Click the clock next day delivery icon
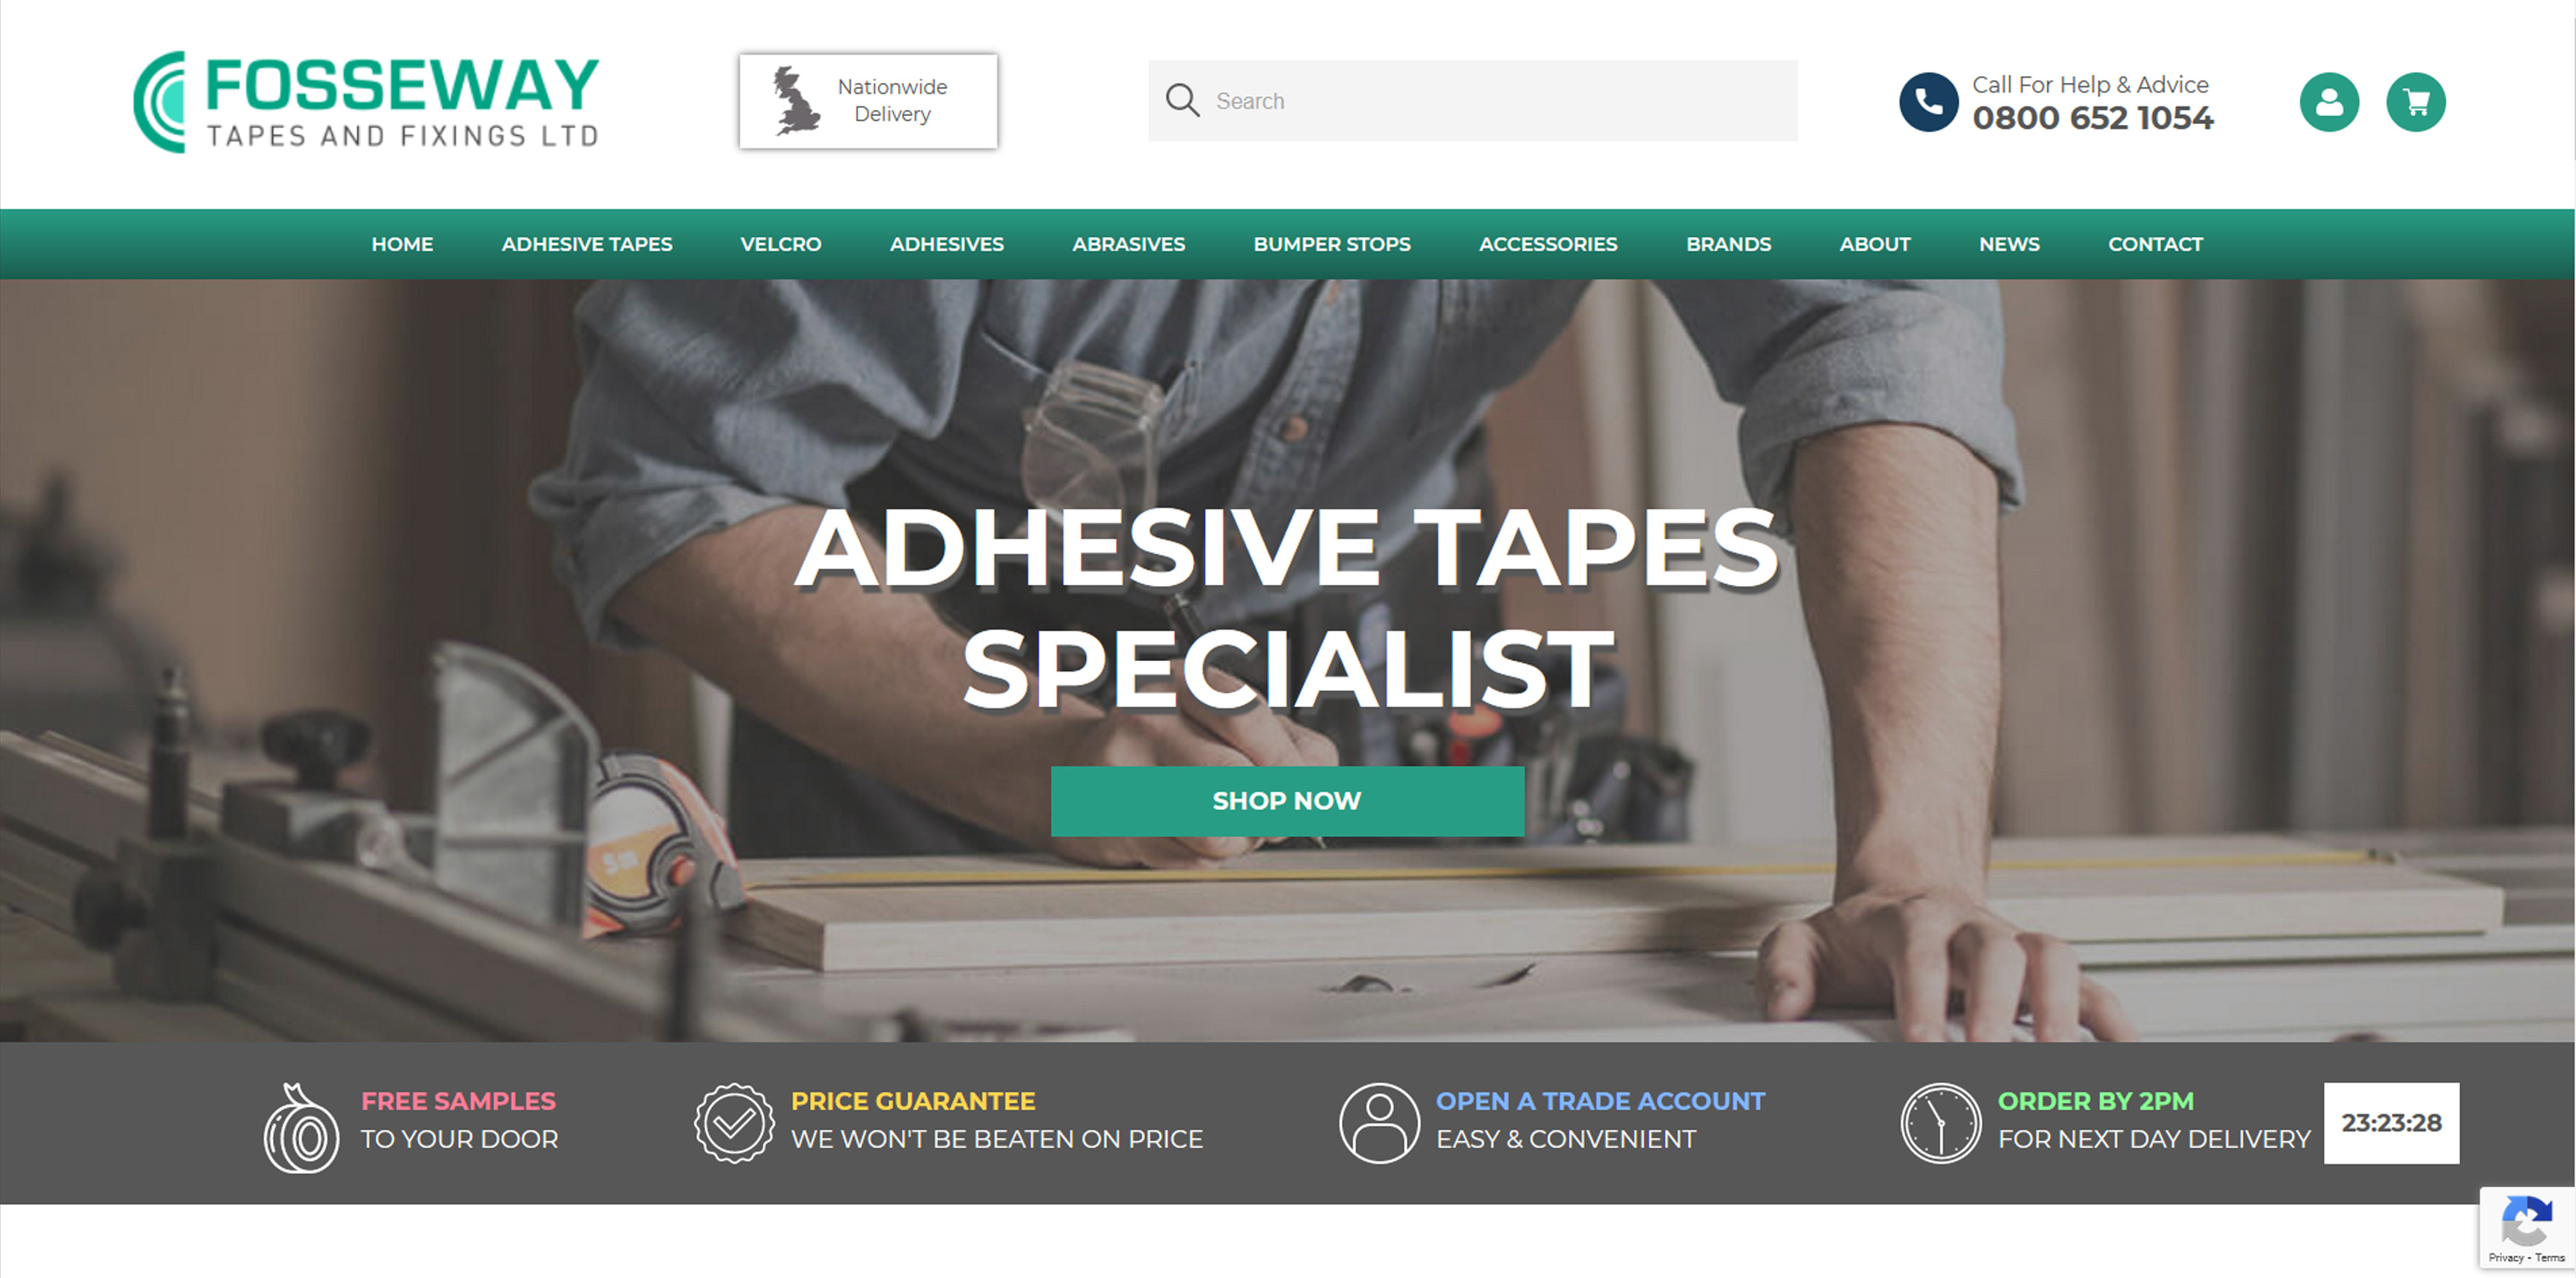Viewport: 2576px width, 1278px height. coord(1940,1123)
